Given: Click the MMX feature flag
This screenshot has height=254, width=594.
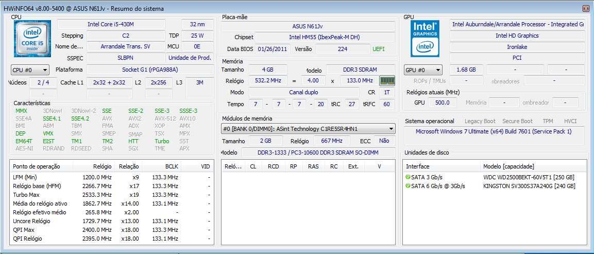Looking at the screenshot, I should tap(21, 111).
